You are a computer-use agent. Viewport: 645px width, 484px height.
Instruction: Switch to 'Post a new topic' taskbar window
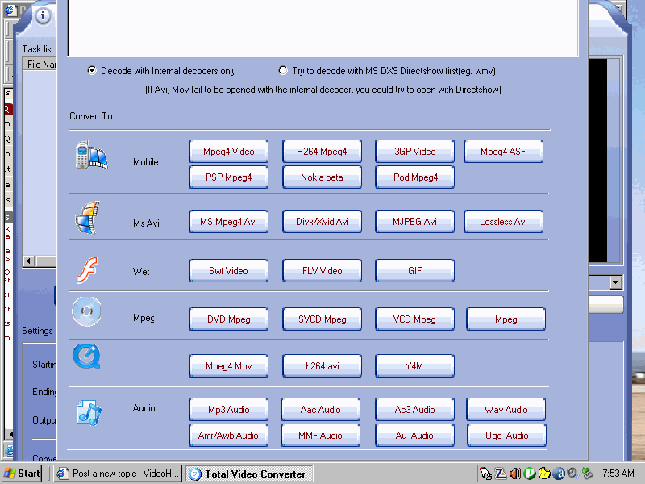[118, 474]
